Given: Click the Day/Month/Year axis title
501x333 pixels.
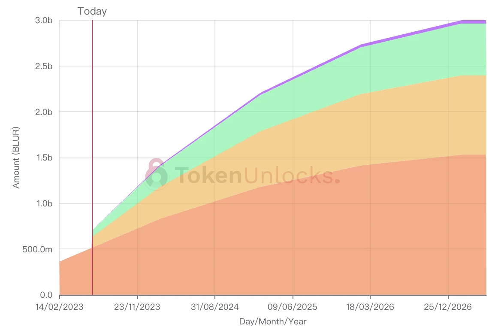Looking at the screenshot, I should click(x=273, y=321).
